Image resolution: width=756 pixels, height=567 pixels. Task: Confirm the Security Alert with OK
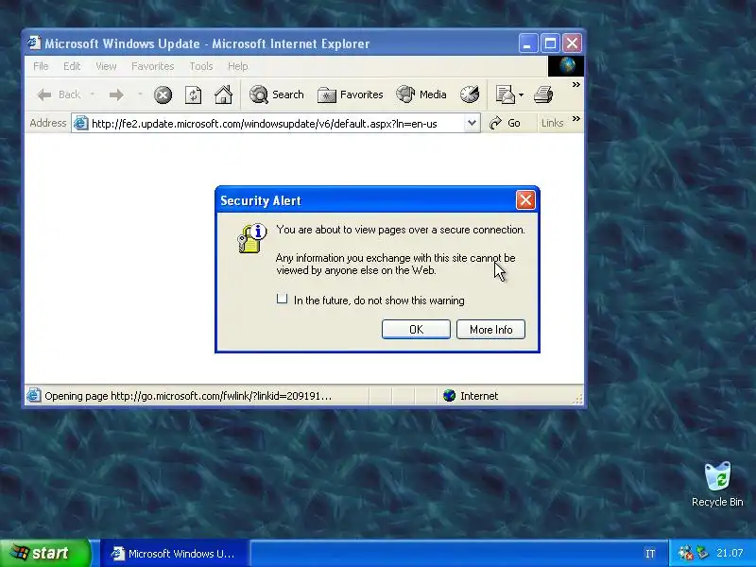pyautogui.click(x=416, y=329)
